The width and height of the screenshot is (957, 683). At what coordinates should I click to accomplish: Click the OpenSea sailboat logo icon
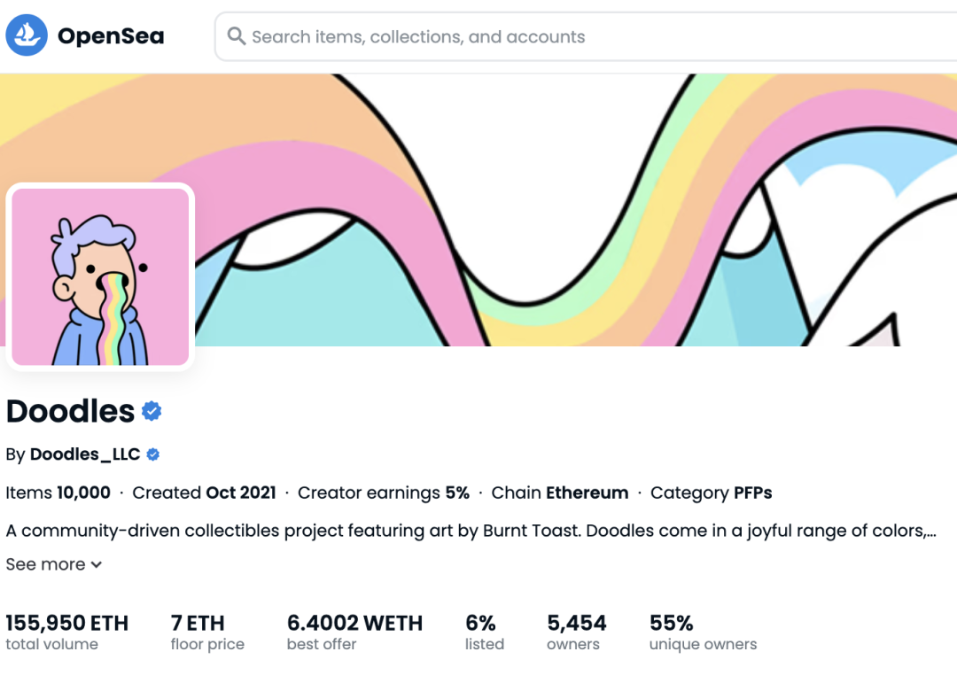tap(27, 35)
